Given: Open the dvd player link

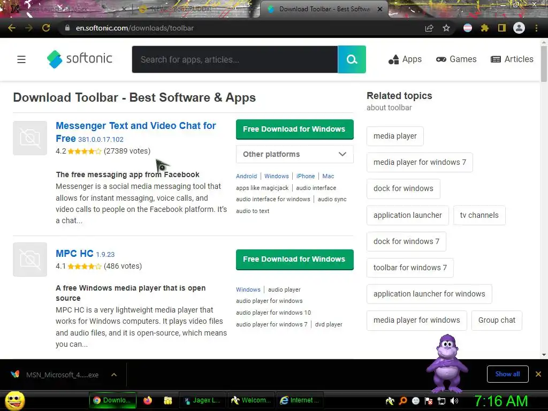Looking at the screenshot, I should point(329,324).
